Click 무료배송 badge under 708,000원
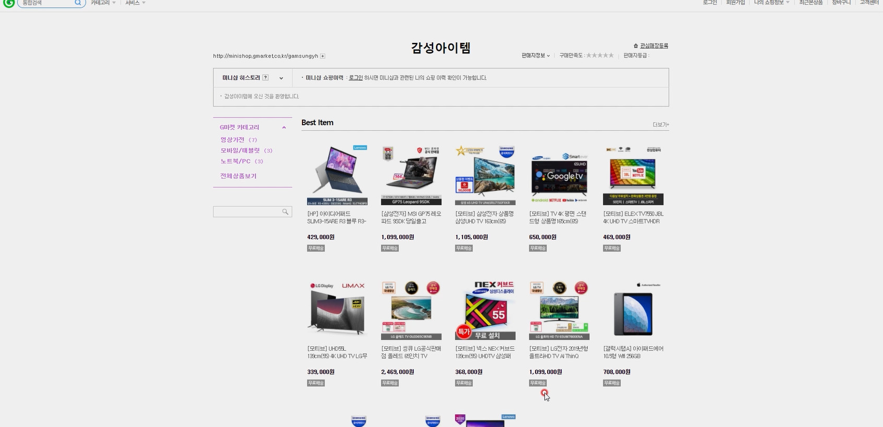This screenshot has width=883, height=427. pyautogui.click(x=612, y=383)
